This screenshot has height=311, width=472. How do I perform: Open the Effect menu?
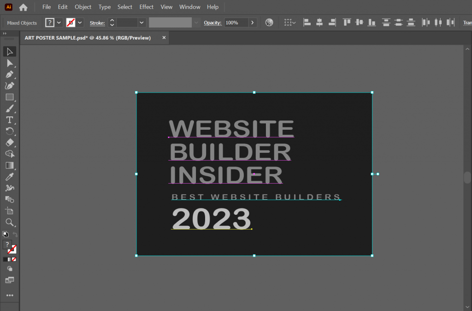click(x=146, y=7)
